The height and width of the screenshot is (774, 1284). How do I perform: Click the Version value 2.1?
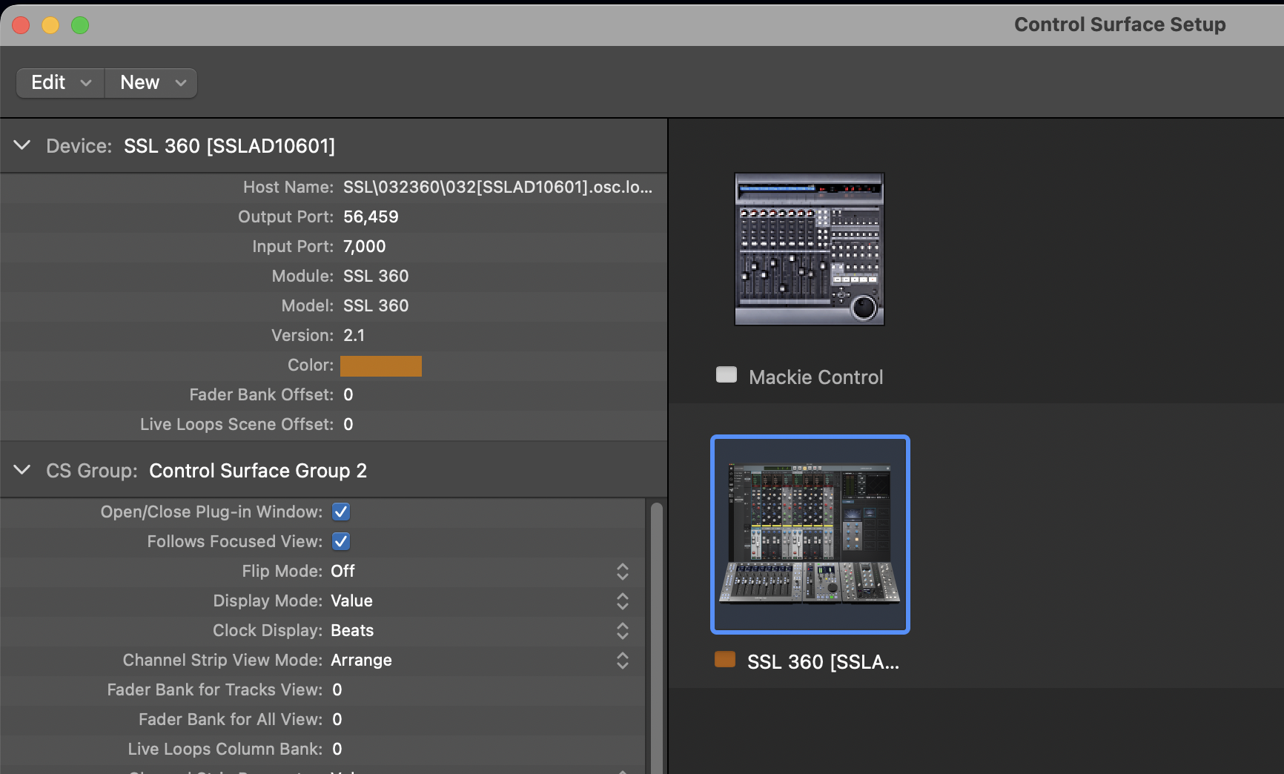coord(354,335)
